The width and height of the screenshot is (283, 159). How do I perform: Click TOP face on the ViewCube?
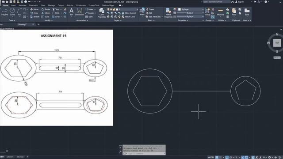(277, 43)
